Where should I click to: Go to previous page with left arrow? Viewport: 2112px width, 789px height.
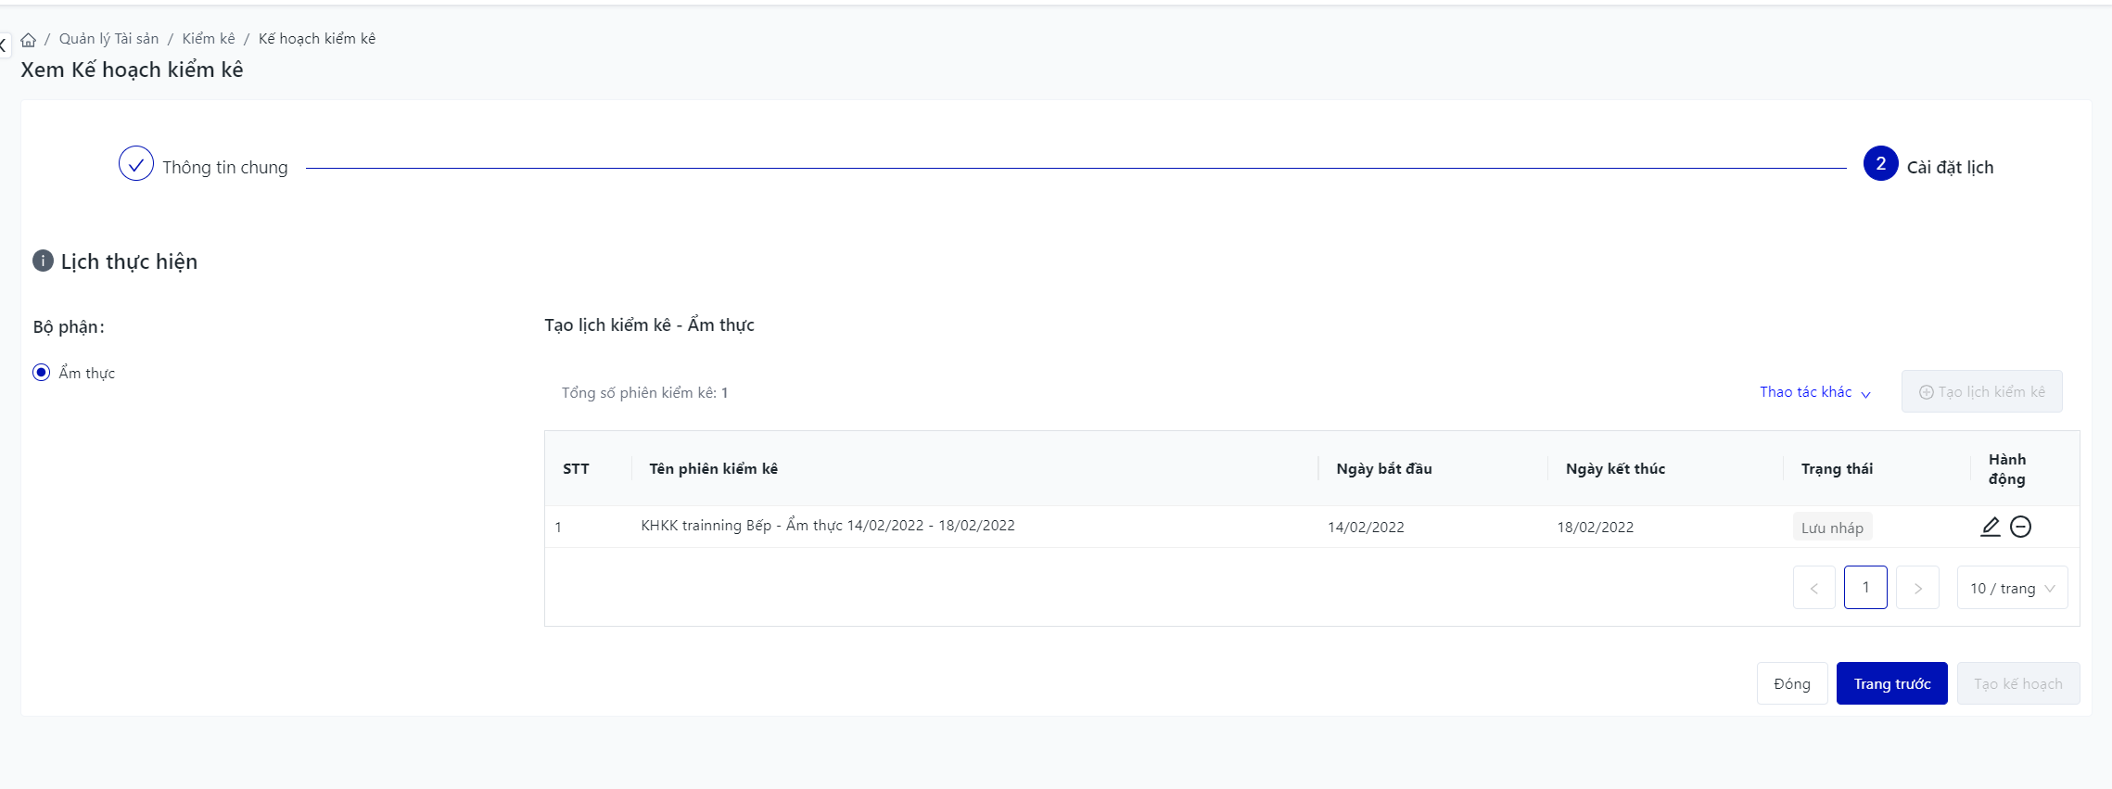pos(1813,588)
